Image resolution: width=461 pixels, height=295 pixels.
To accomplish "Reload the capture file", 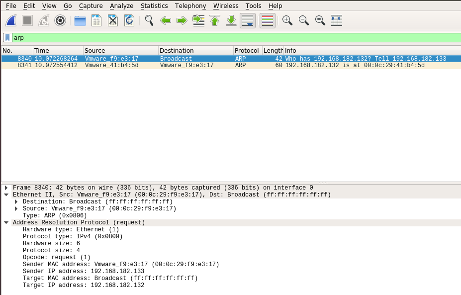I will [x=128, y=20].
